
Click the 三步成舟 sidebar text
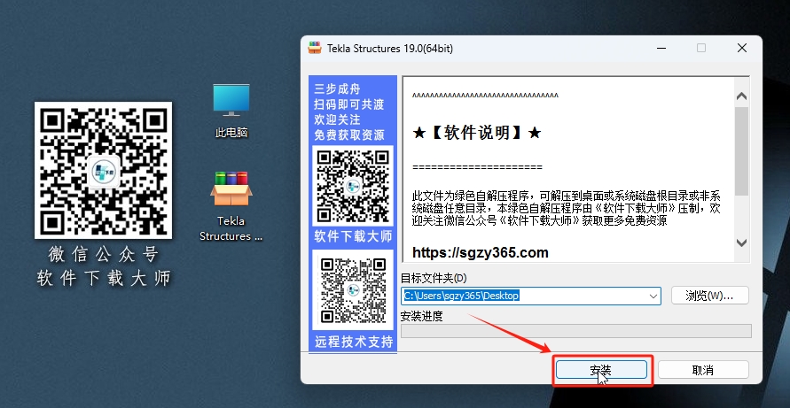click(x=338, y=89)
